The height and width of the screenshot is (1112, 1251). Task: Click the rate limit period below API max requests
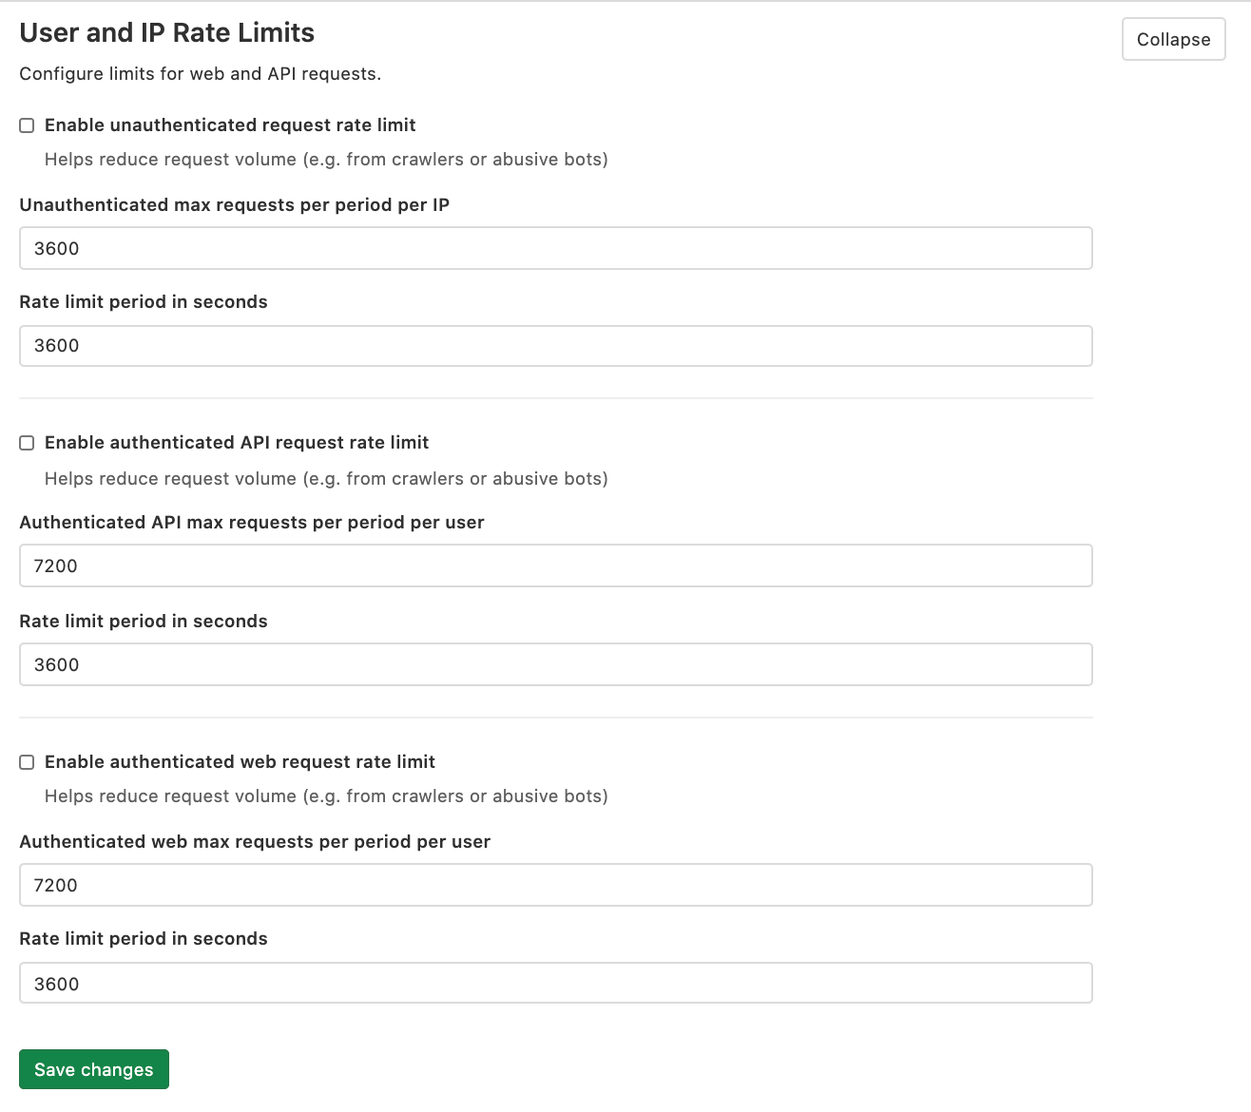click(556, 664)
